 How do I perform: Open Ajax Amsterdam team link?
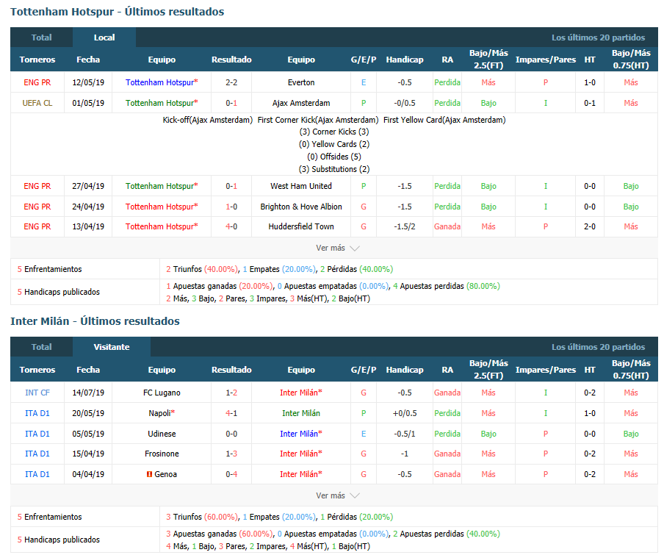point(301,103)
